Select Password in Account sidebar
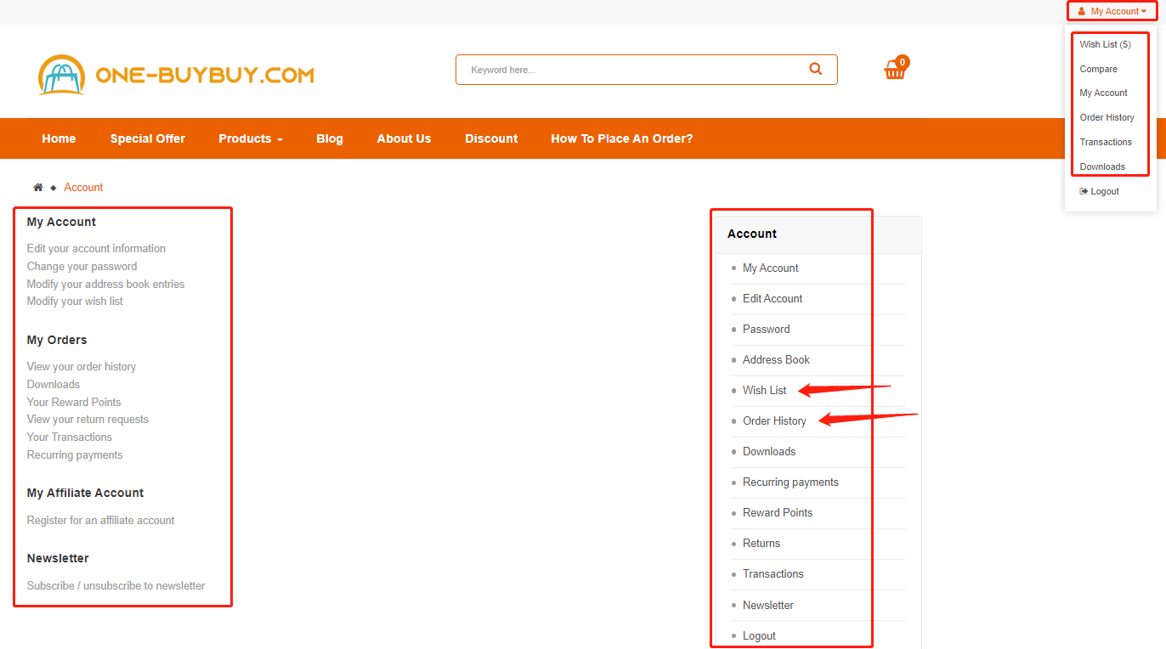 [x=767, y=330]
